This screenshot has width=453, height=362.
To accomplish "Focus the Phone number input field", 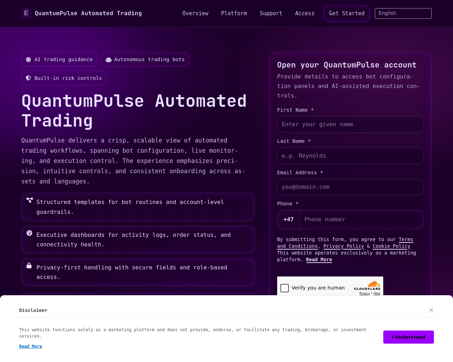I will click(362, 220).
